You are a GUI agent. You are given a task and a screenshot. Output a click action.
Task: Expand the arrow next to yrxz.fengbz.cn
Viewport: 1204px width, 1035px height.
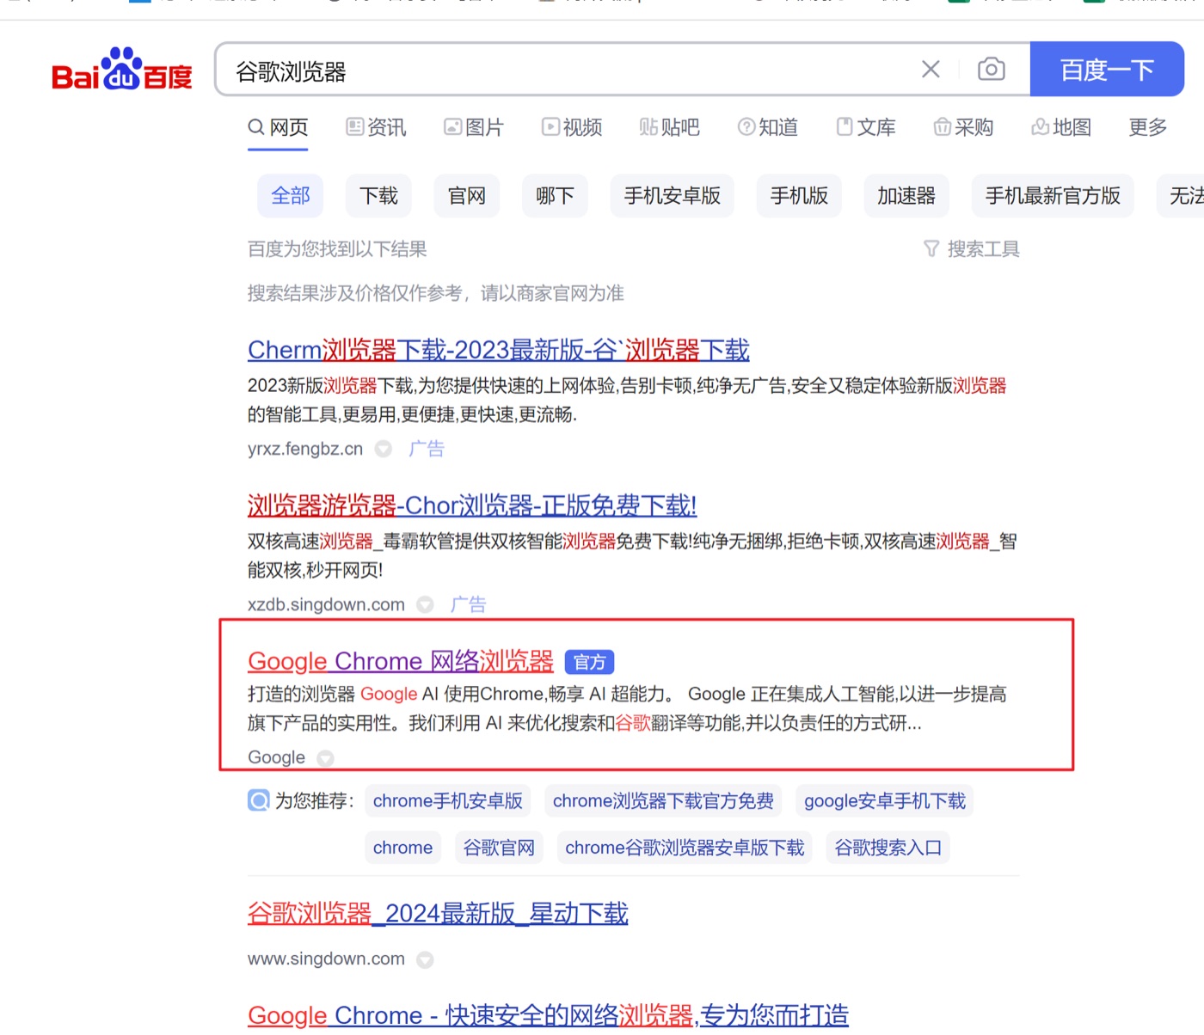[x=384, y=449]
